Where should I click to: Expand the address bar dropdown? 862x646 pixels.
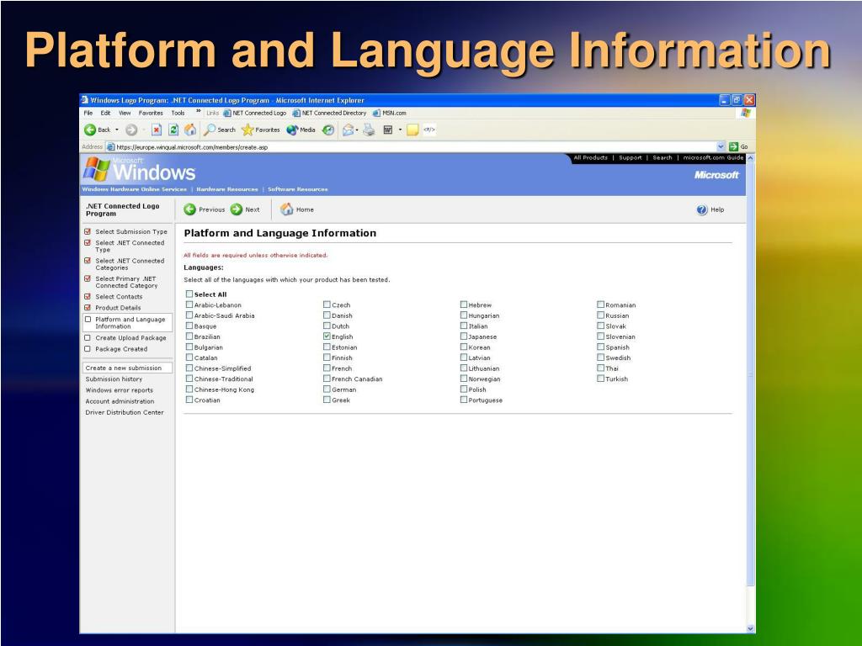tap(721, 146)
